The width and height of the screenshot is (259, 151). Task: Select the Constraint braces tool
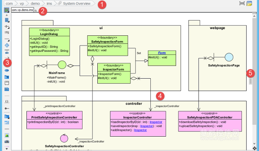pyautogui.click(x=7, y=102)
